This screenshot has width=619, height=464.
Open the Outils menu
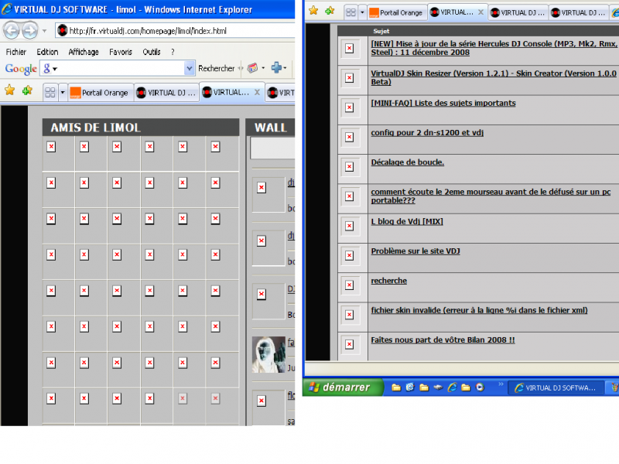[152, 52]
